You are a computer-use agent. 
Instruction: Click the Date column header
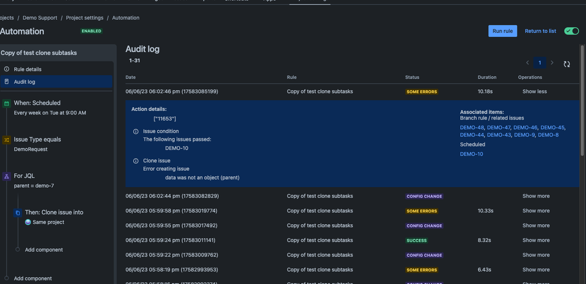coord(130,77)
